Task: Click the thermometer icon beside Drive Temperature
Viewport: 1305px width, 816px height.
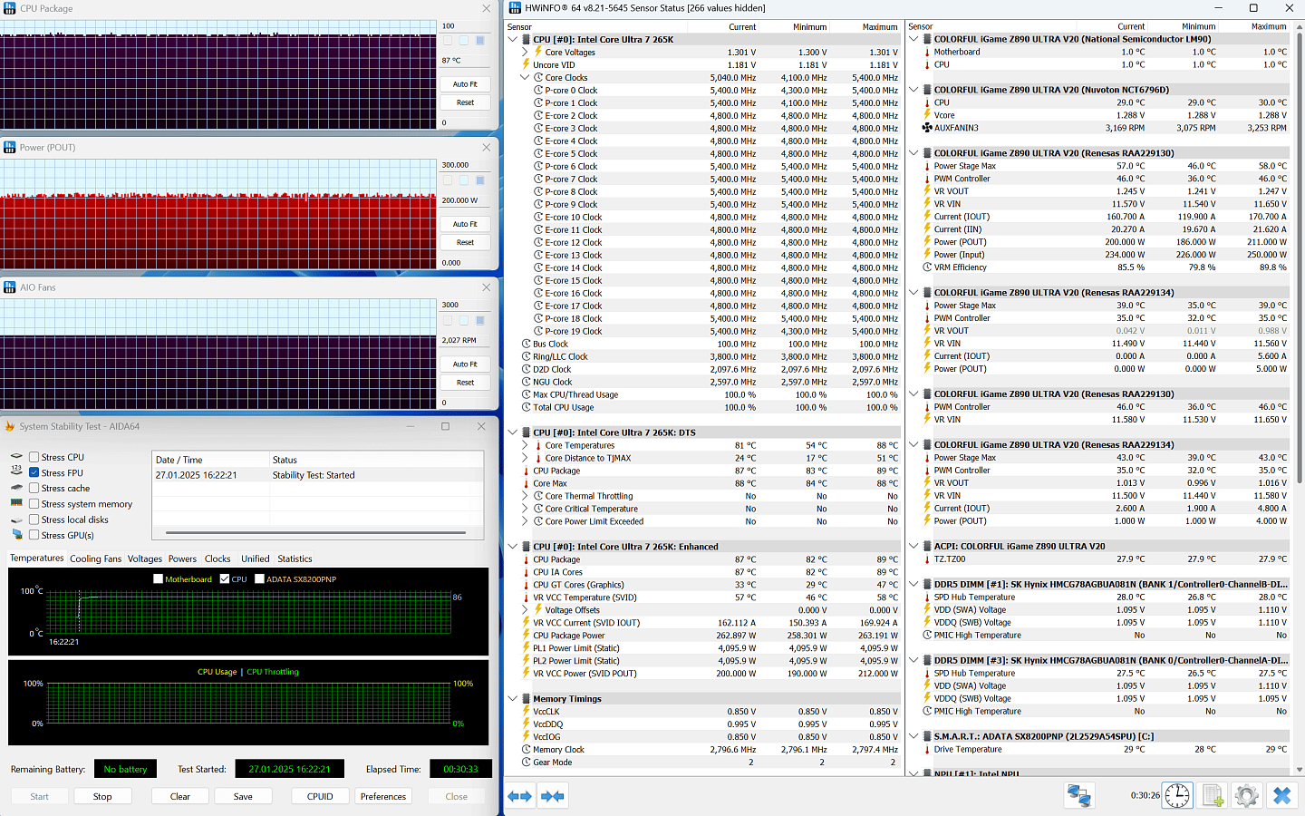Action: [927, 750]
